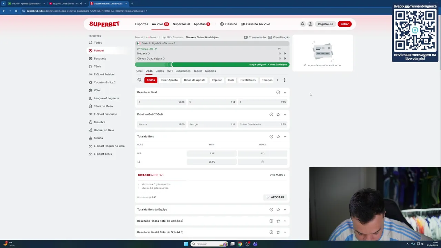Click the APOSTAR button
The image size is (441, 248).
pos(276,197)
